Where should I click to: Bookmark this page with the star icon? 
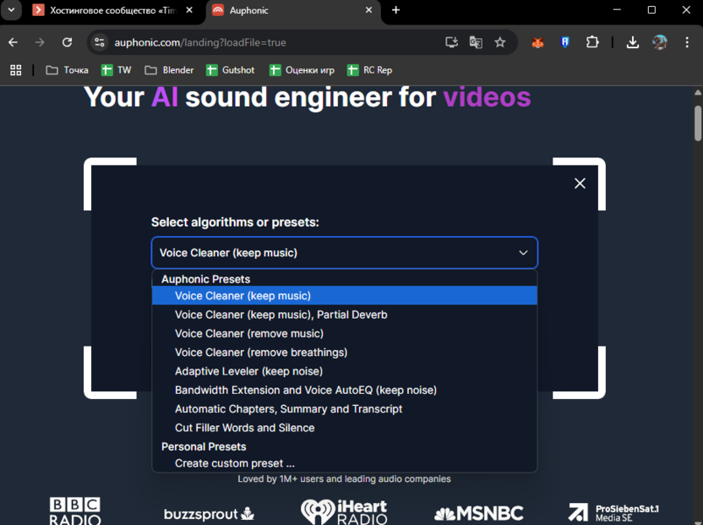point(500,42)
